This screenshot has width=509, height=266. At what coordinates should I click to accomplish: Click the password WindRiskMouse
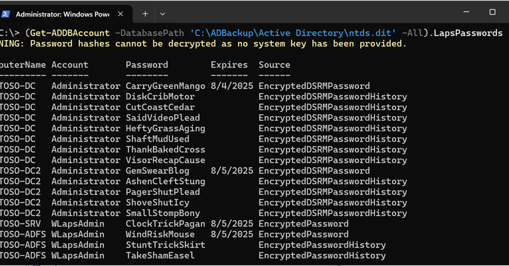pyautogui.click(x=160, y=234)
